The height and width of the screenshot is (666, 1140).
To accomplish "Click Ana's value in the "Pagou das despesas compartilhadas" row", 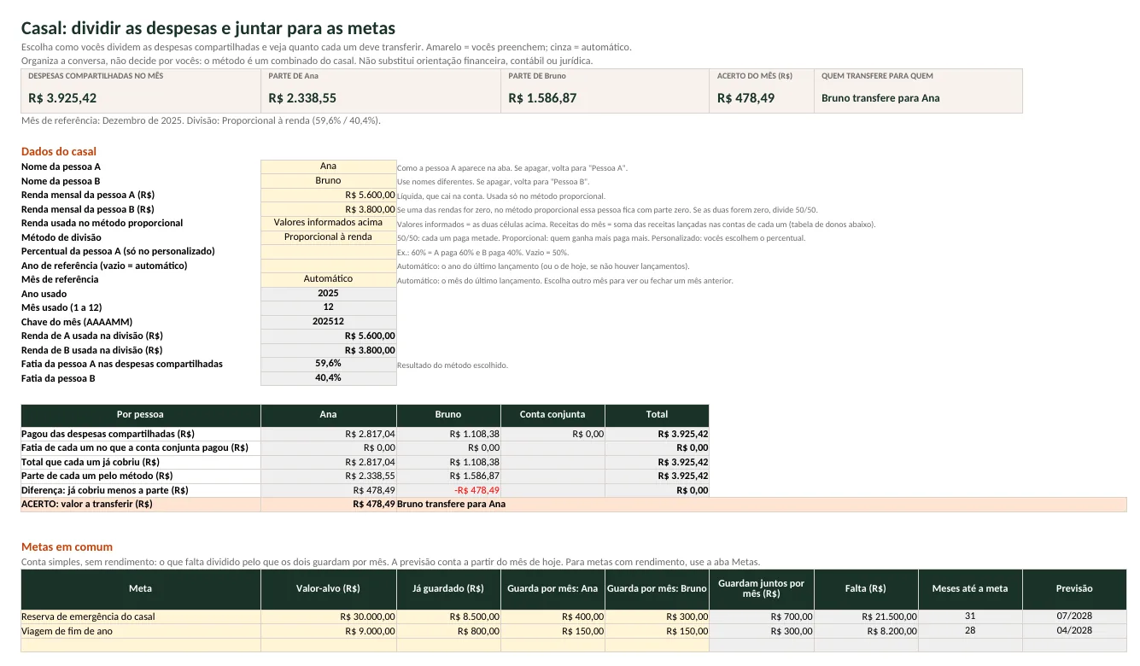I will tap(329, 434).
